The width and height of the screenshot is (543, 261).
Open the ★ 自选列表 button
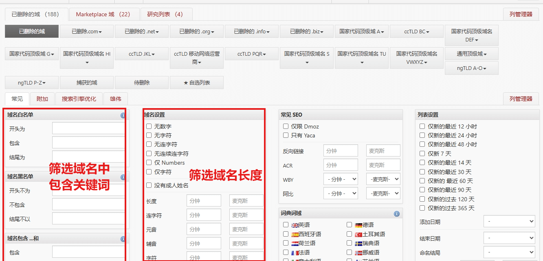(196, 83)
